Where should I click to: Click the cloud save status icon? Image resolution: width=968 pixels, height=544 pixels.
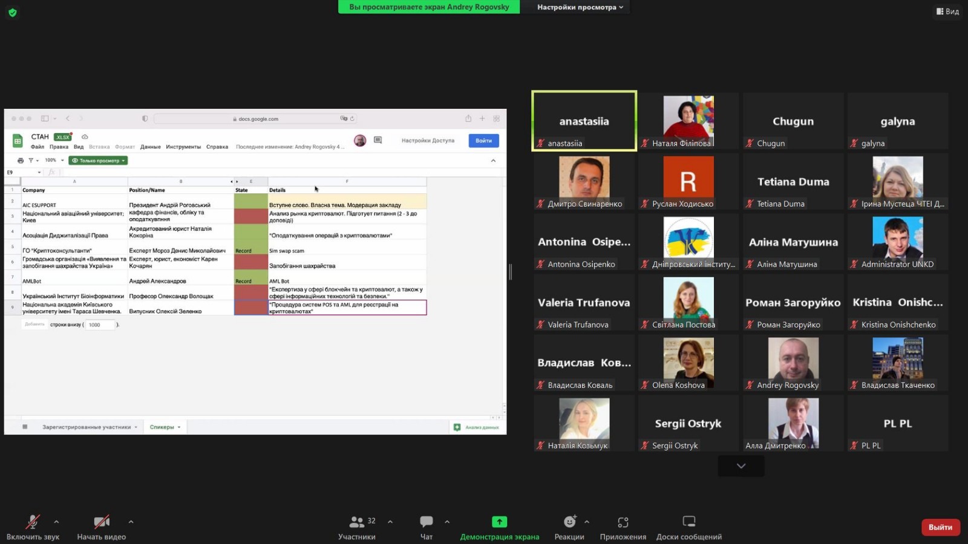click(85, 137)
